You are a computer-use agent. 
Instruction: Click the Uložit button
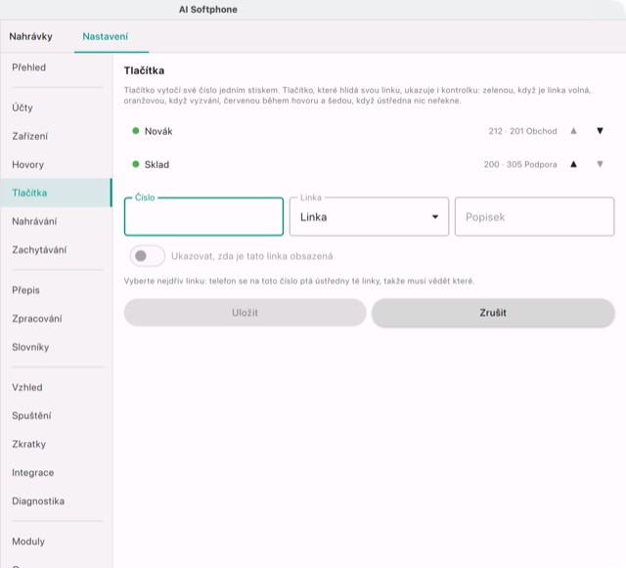pyautogui.click(x=245, y=313)
